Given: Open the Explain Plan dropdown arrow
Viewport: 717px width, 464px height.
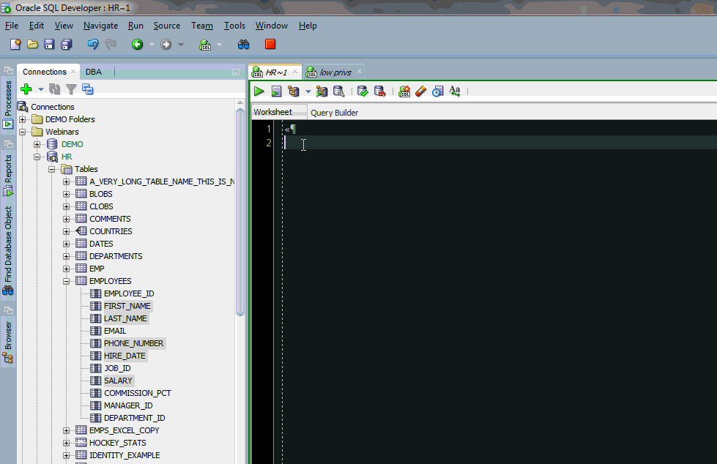Looking at the screenshot, I should click(308, 92).
